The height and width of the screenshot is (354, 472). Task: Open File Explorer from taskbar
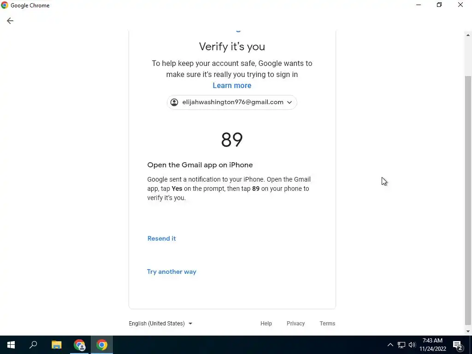point(56,345)
